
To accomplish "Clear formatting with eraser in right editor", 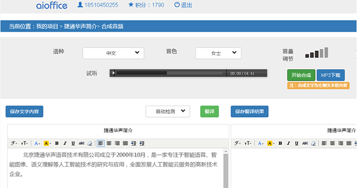I will pos(314,143).
